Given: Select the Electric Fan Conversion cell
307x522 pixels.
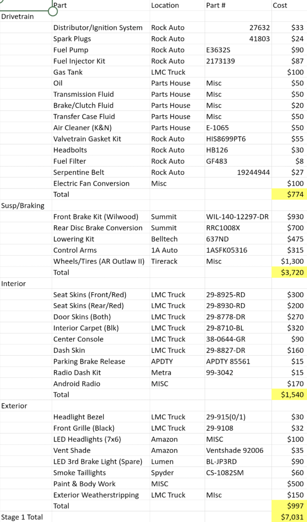Looking at the screenshot, I should click(x=91, y=183).
